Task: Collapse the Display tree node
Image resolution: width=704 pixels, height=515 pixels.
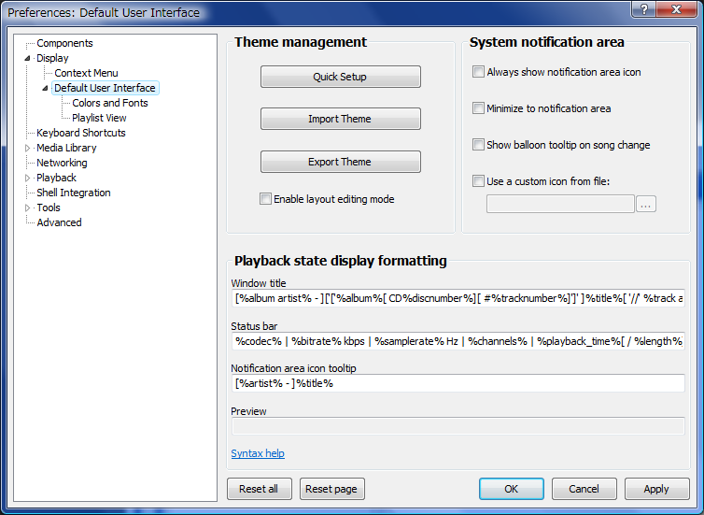Action: tap(27, 58)
